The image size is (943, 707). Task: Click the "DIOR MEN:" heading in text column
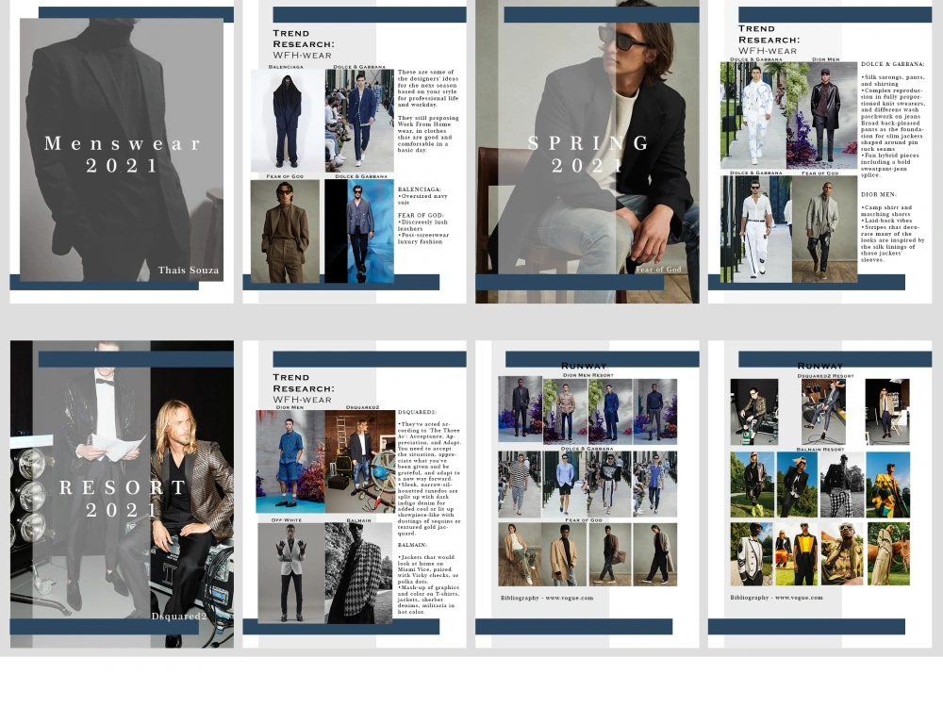point(878,195)
